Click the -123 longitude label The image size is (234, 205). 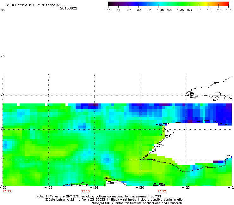click(186, 187)
